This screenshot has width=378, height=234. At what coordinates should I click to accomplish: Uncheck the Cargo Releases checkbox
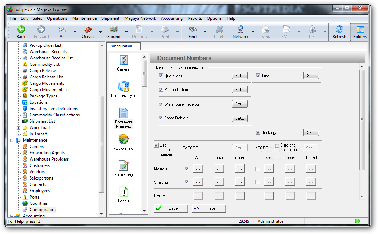point(161,118)
